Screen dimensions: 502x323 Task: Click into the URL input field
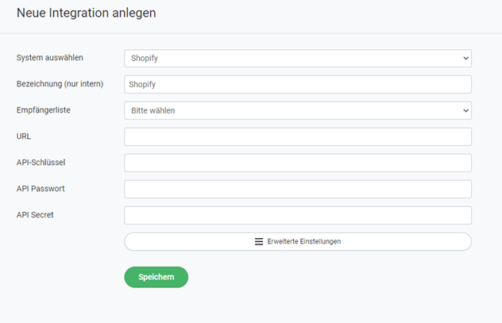298,137
